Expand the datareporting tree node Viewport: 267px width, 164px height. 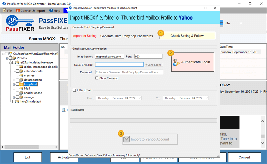(14, 80)
